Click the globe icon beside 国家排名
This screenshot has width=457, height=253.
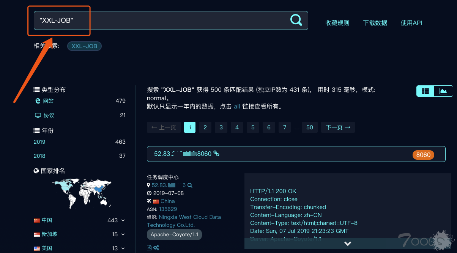click(36, 171)
